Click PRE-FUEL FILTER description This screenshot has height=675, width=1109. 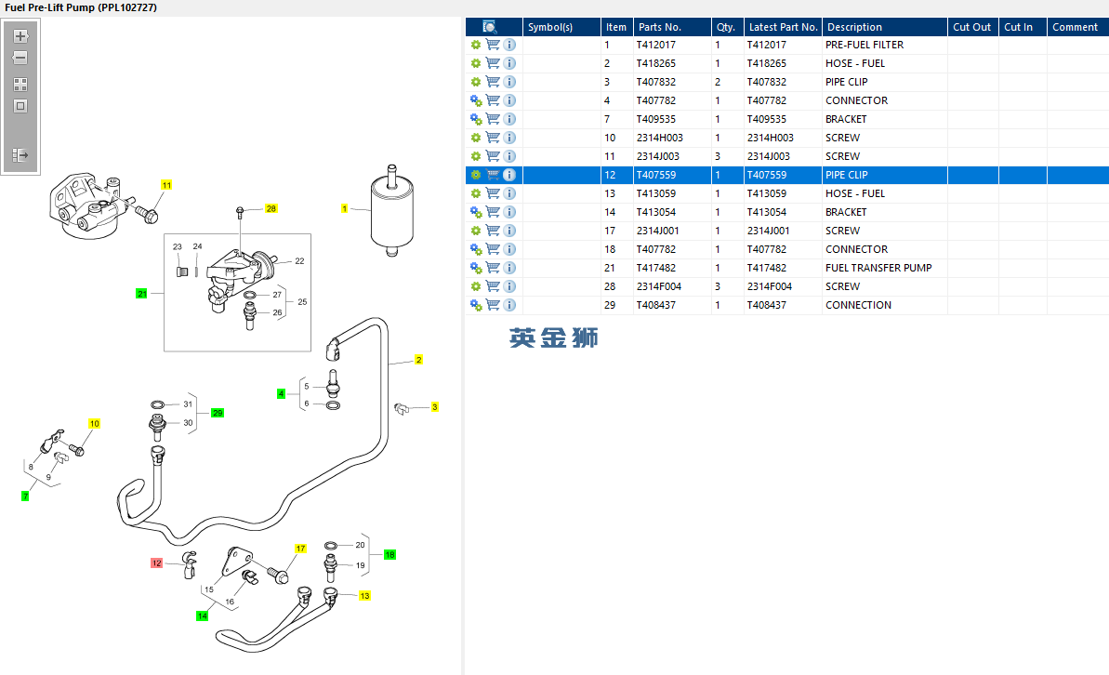(x=865, y=45)
